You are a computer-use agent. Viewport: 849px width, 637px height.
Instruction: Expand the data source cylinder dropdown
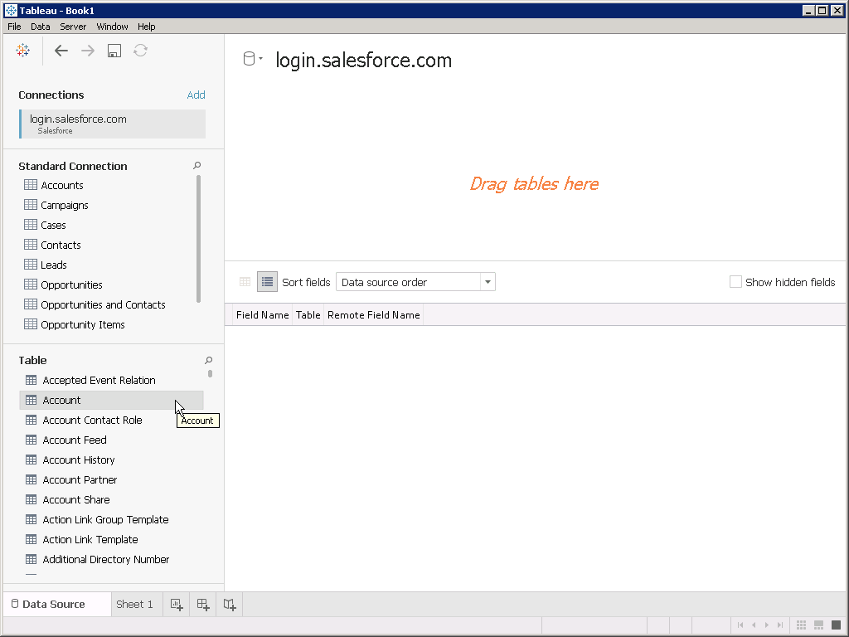[252, 59]
